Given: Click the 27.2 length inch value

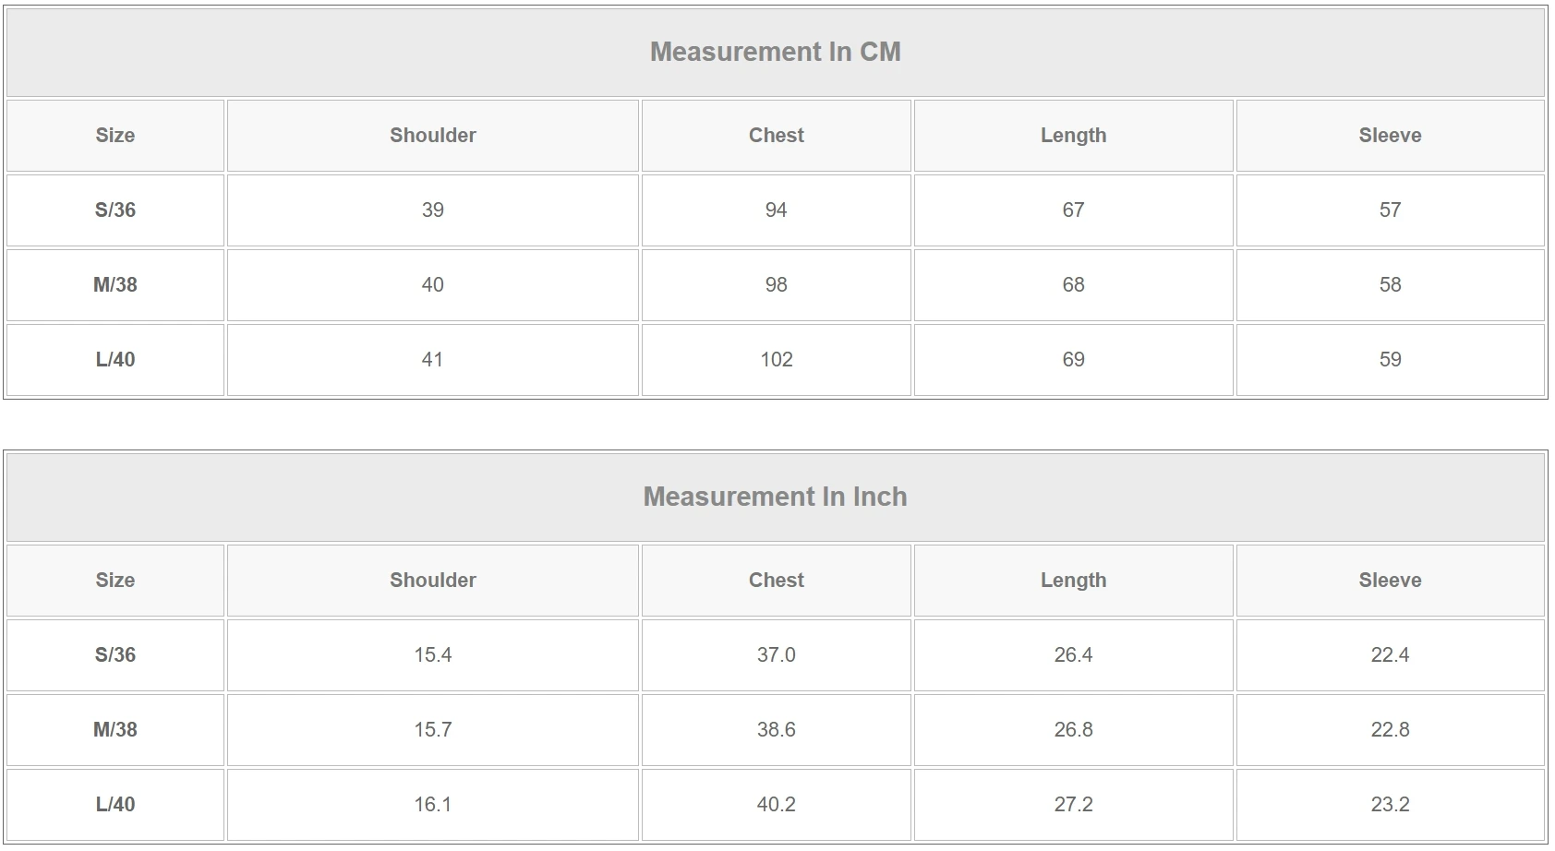Looking at the screenshot, I should coord(1073,805).
